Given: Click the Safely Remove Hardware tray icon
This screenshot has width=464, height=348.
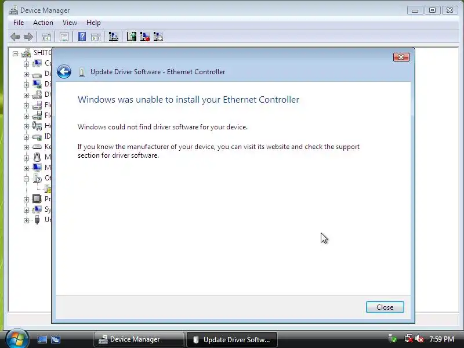Looking at the screenshot, I should tap(393, 339).
